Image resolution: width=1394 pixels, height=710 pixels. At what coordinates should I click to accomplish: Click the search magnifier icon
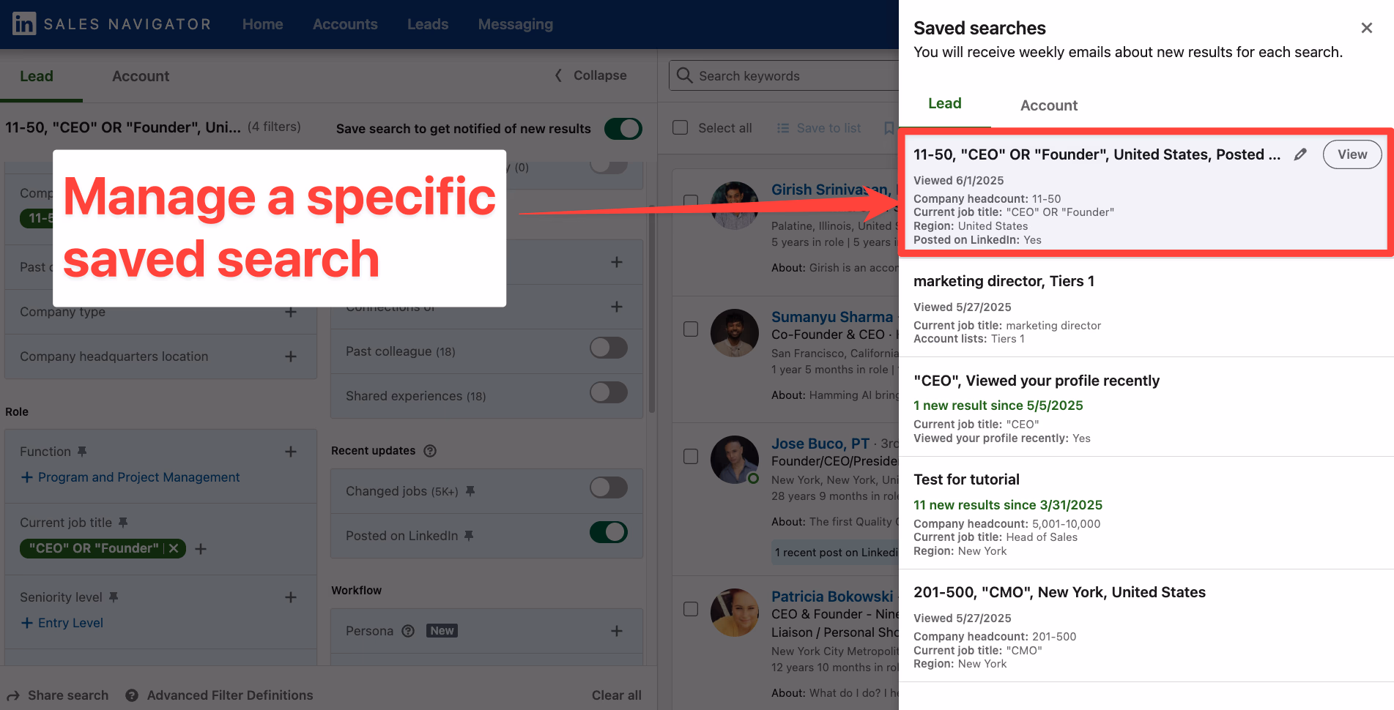685,75
